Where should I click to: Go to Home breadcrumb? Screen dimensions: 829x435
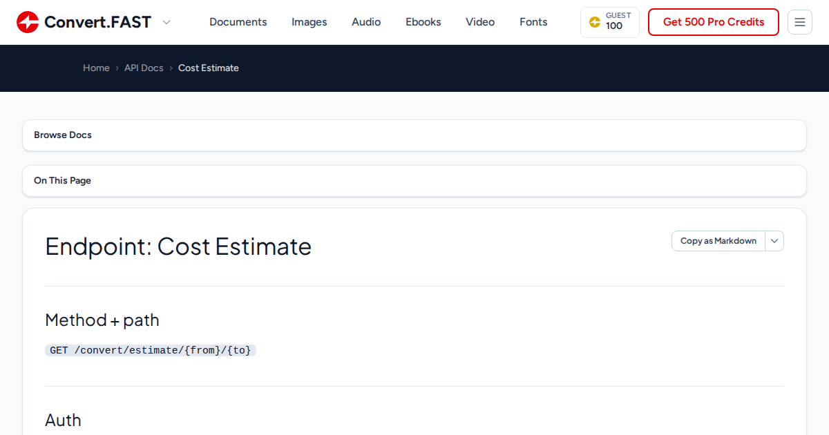pyautogui.click(x=96, y=68)
